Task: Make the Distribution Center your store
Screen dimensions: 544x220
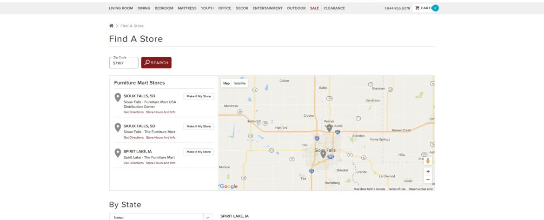Action: 199,96
